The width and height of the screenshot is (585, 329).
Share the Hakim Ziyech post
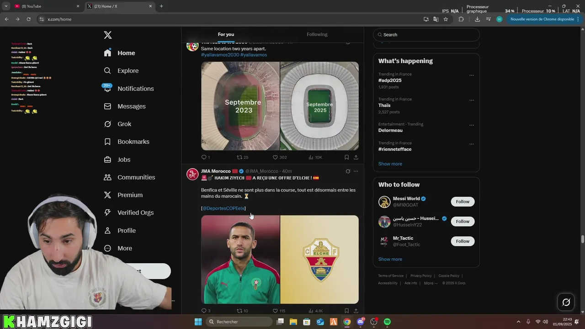(x=356, y=311)
